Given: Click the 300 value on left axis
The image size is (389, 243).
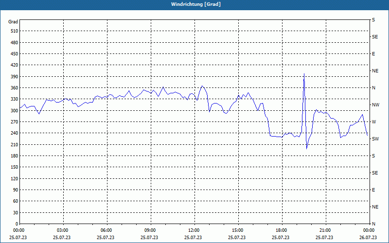Looking at the screenshot, I should 15,111.
